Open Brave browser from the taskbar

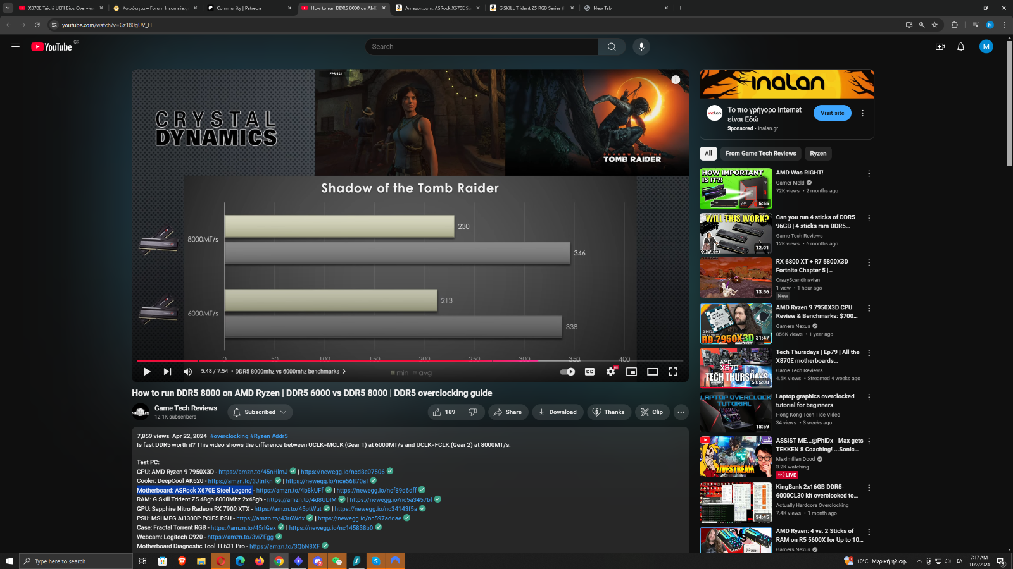point(182,561)
